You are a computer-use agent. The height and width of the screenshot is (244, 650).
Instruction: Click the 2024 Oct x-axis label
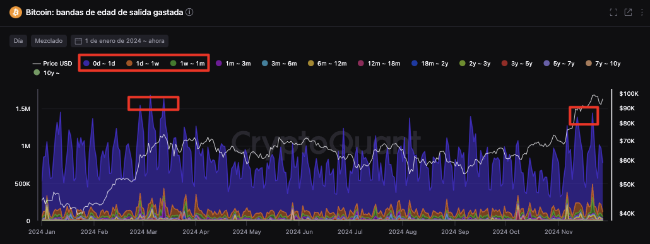[x=505, y=232]
